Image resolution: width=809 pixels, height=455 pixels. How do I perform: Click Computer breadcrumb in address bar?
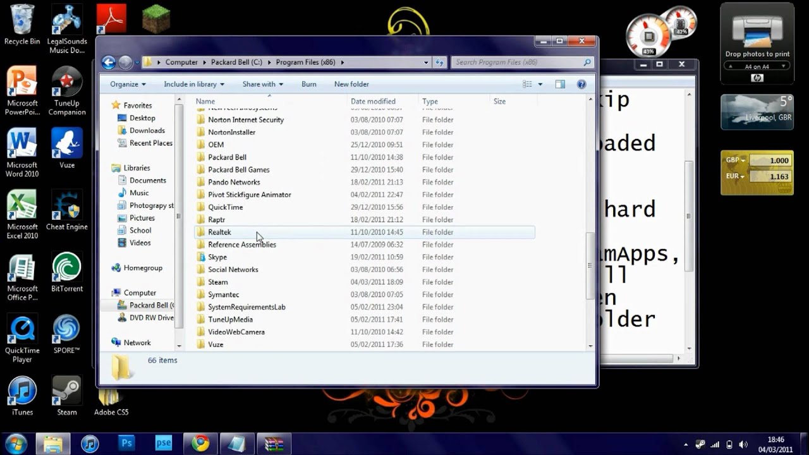[x=181, y=62]
